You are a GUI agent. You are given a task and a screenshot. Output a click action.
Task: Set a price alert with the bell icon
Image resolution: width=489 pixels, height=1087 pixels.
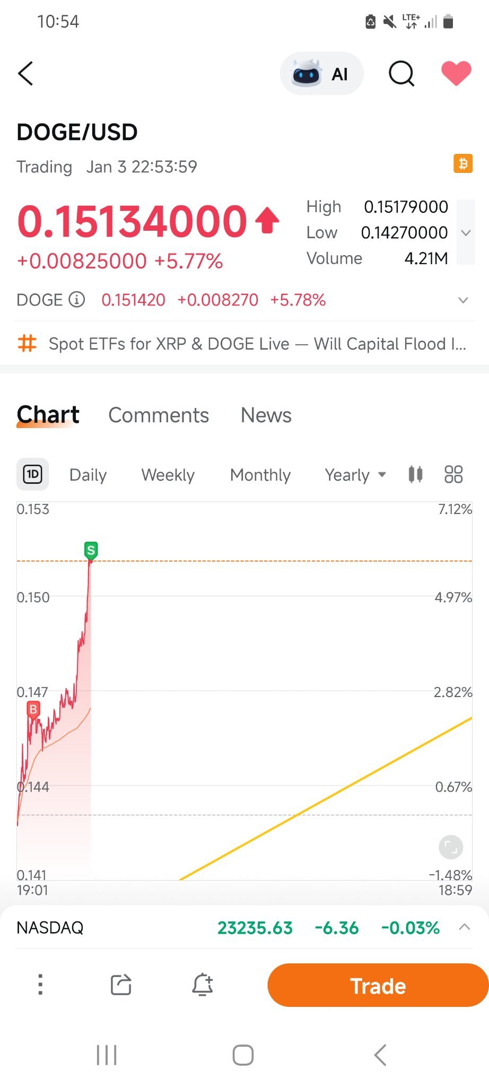point(202,985)
